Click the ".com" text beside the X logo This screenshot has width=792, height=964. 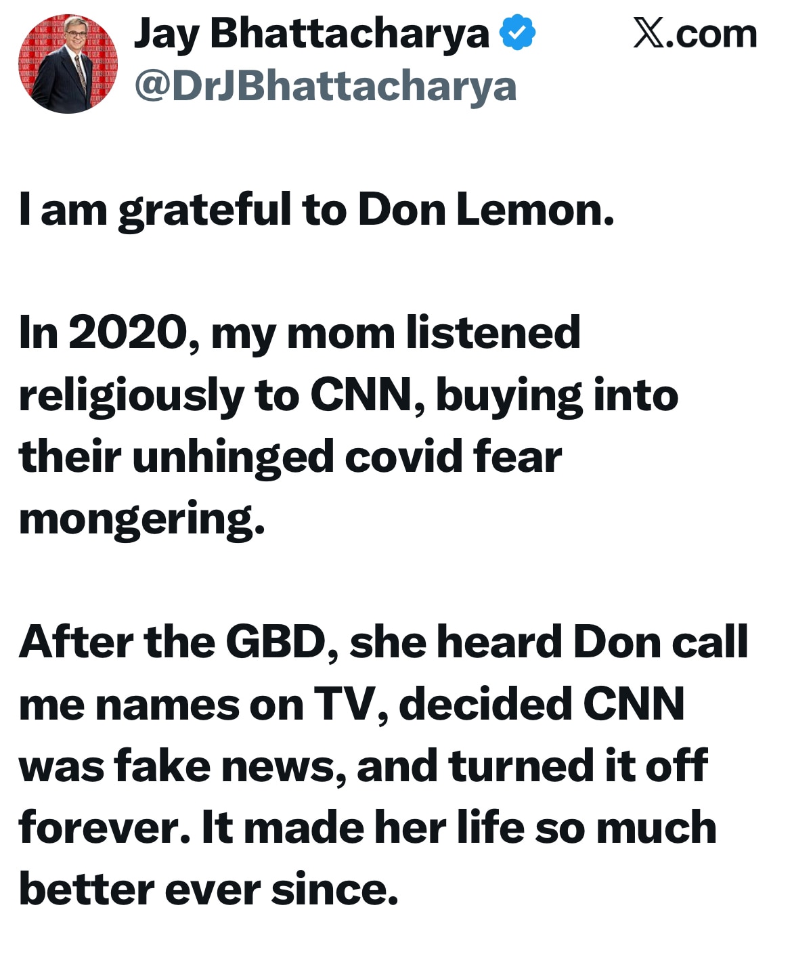(x=711, y=34)
